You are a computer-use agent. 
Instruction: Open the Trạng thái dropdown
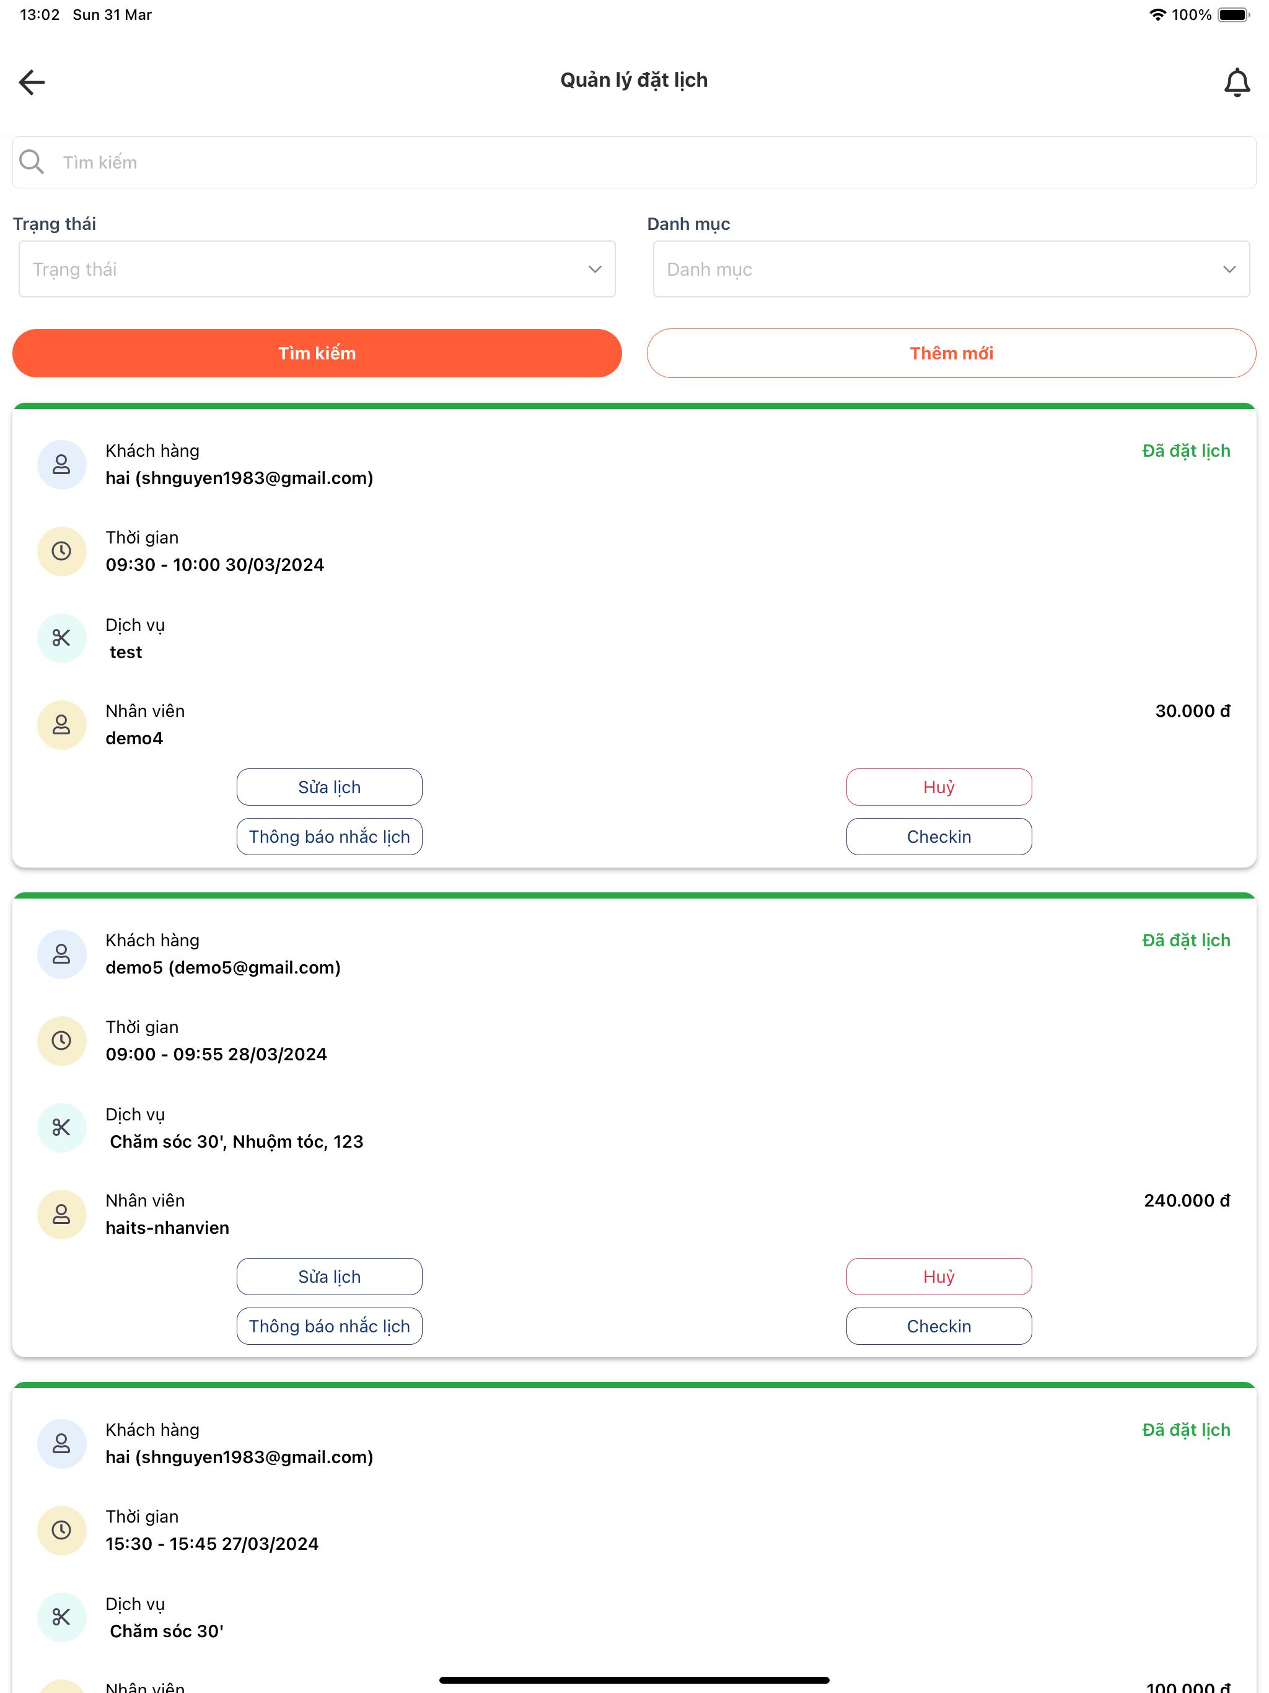(x=317, y=270)
